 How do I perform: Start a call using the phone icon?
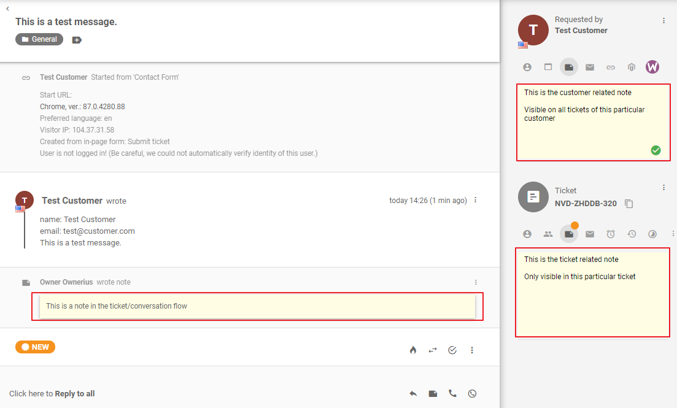click(x=452, y=393)
